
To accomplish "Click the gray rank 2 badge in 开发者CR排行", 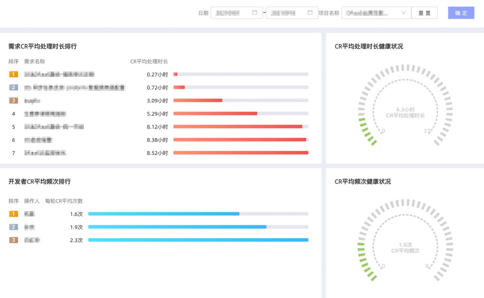I will (x=13, y=227).
